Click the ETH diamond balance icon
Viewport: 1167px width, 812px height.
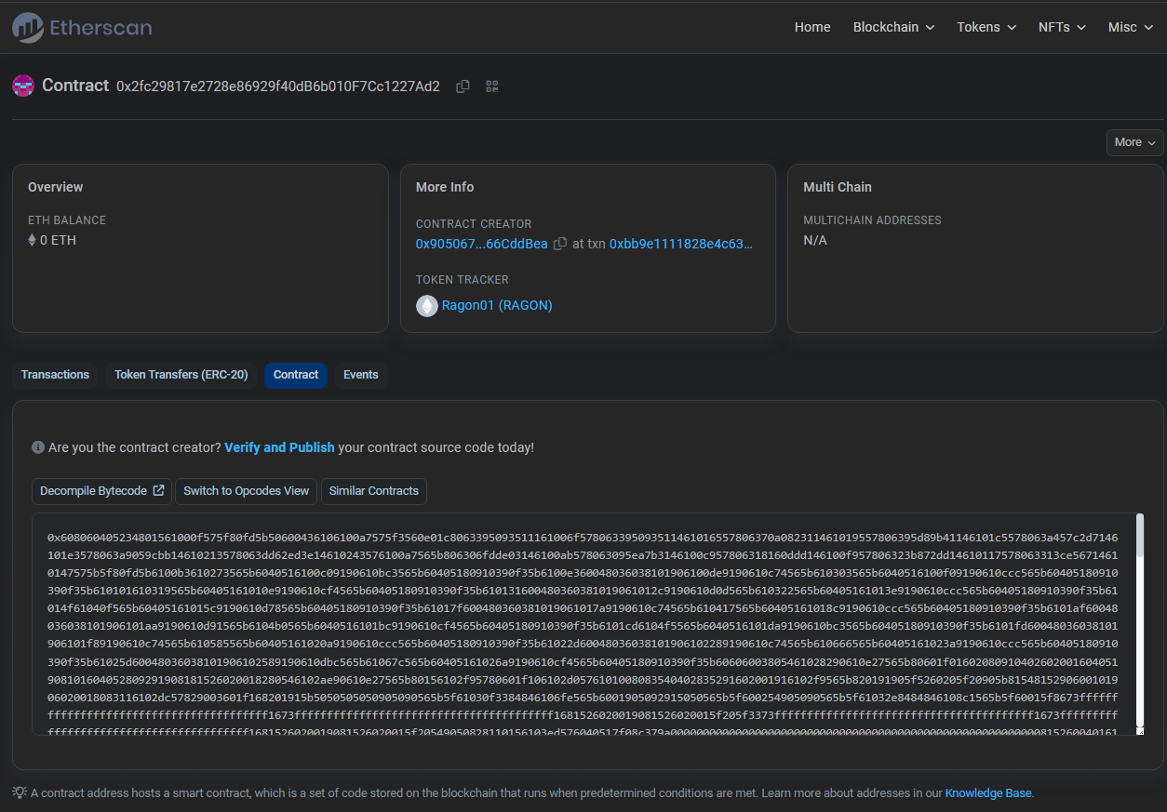[32, 240]
